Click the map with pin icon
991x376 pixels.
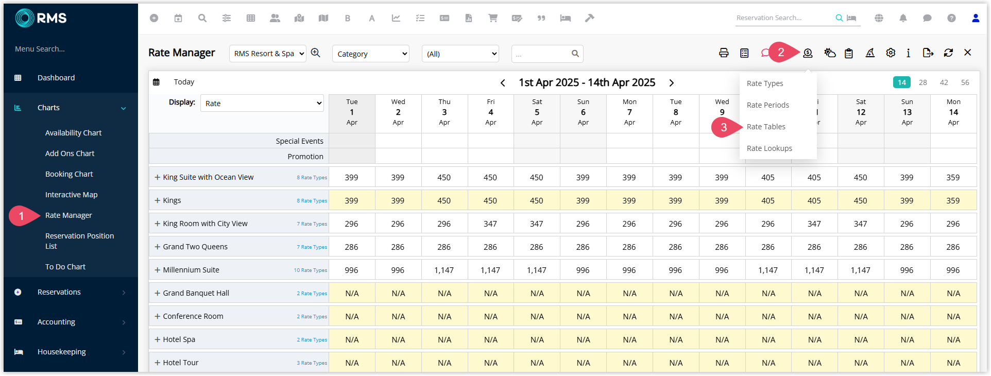point(299,18)
